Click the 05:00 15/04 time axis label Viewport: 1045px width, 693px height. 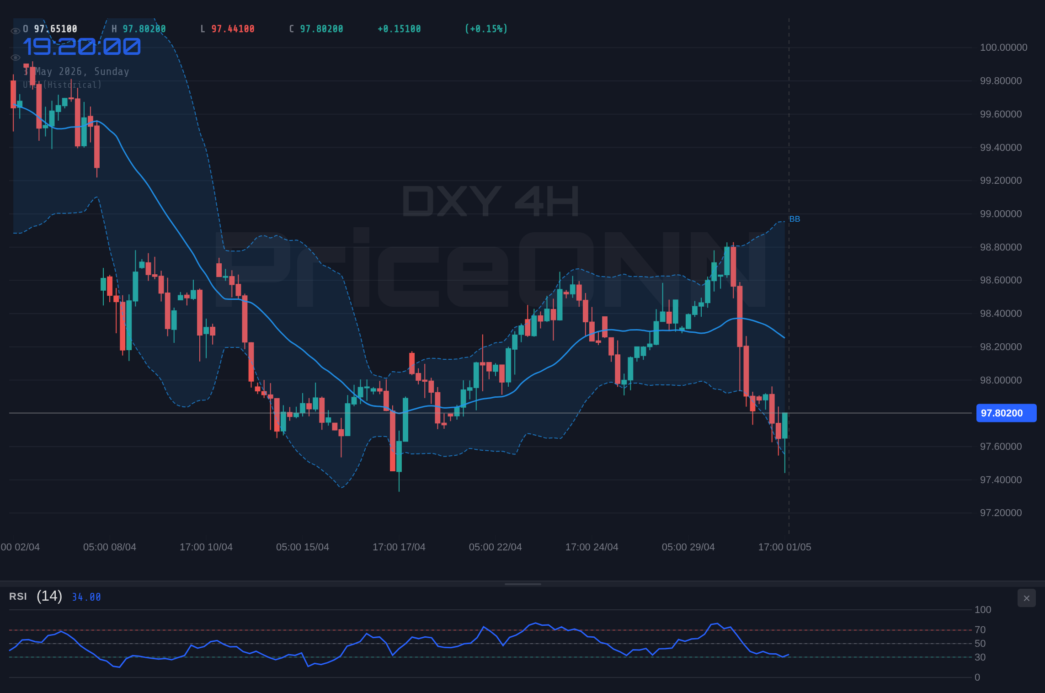click(303, 547)
